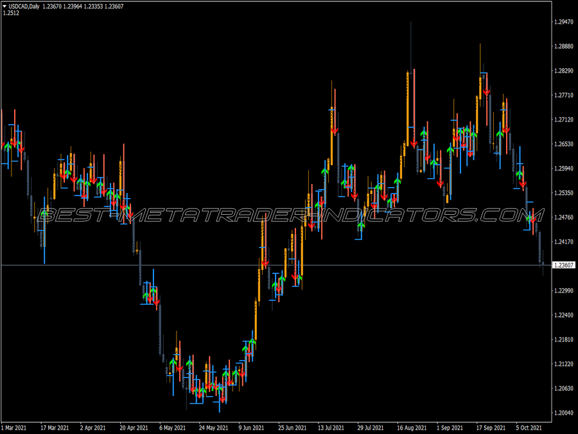Click date label 6 May 2021
Screen dimensions: 578x434
(x=173, y=428)
